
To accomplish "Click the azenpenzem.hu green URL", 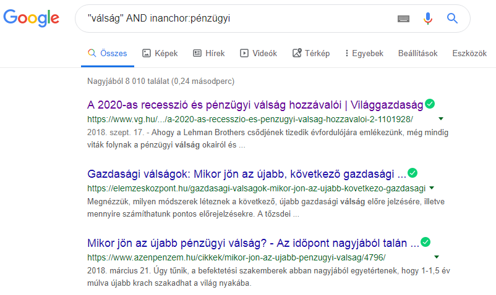I will tap(236, 257).
